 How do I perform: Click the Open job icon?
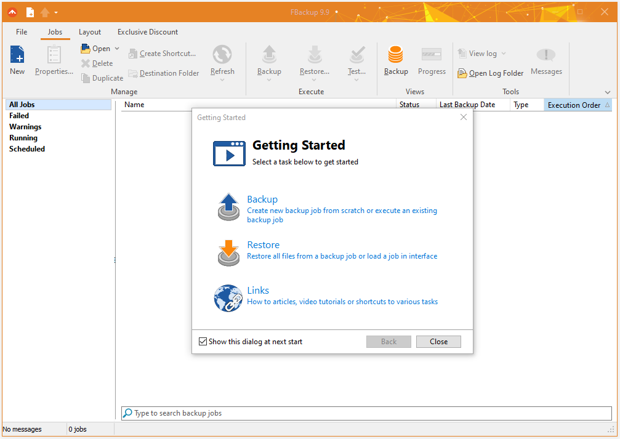pos(86,48)
